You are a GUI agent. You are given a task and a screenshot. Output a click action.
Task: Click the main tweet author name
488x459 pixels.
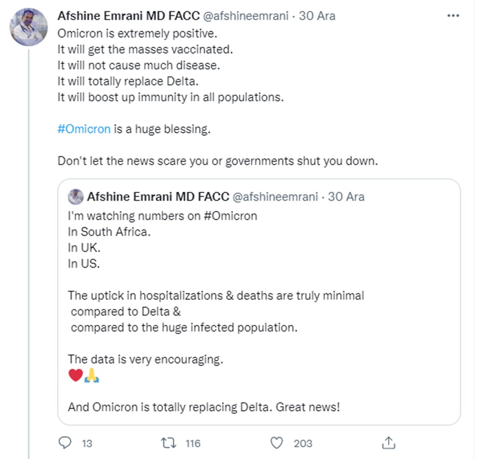[x=128, y=16]
